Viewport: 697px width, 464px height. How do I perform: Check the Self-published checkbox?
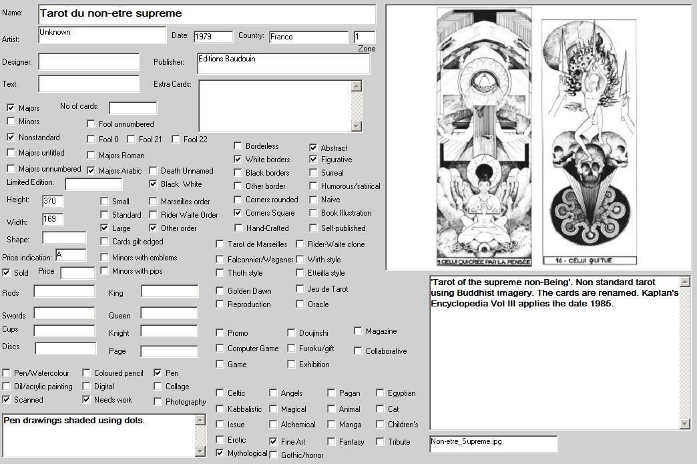pos(313,228)
